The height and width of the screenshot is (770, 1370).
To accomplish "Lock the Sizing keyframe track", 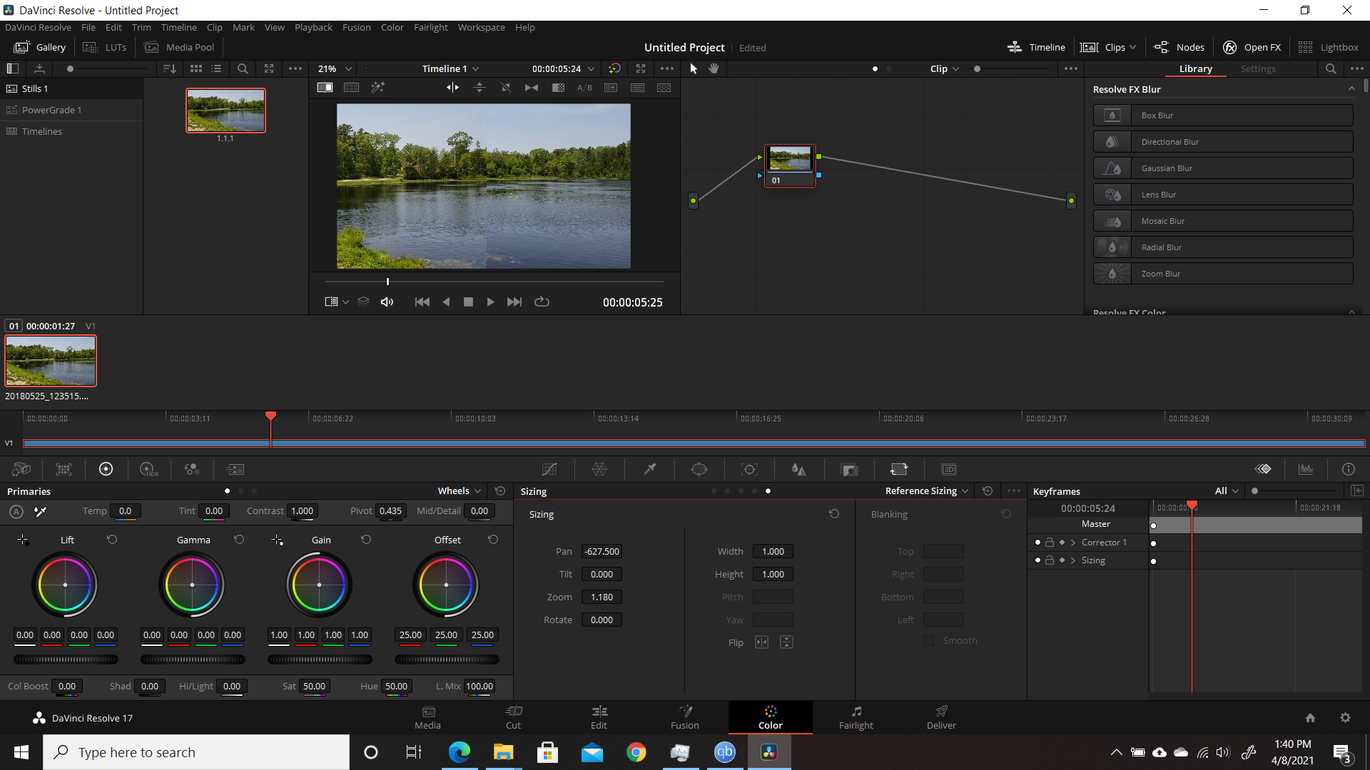I will (x=1050, y=560).
